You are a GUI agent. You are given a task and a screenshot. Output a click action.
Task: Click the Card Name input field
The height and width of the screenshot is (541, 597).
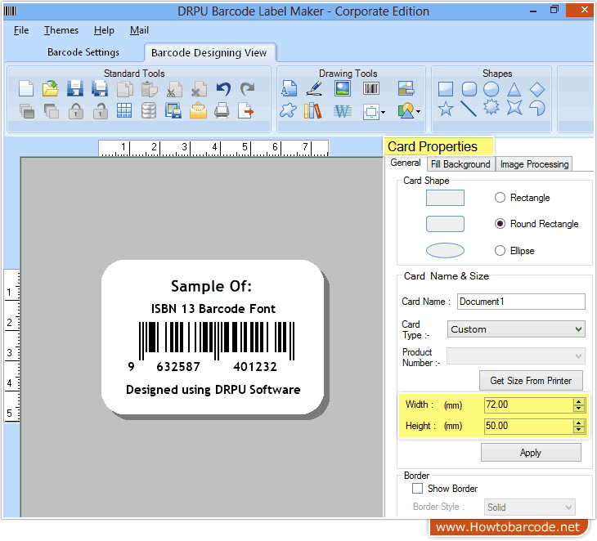point(521,302)
